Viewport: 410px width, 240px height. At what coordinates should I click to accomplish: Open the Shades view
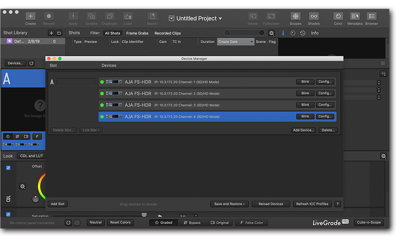[x=313, y=16]
